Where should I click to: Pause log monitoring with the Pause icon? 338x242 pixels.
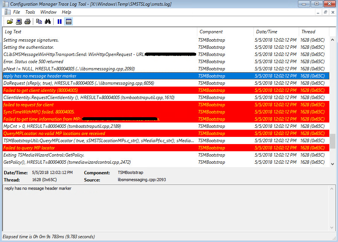(60, 22)
